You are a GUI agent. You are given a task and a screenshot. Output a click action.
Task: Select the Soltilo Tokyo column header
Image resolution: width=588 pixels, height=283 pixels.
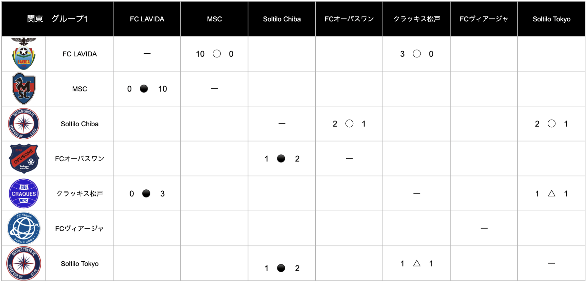click(551, 19)
